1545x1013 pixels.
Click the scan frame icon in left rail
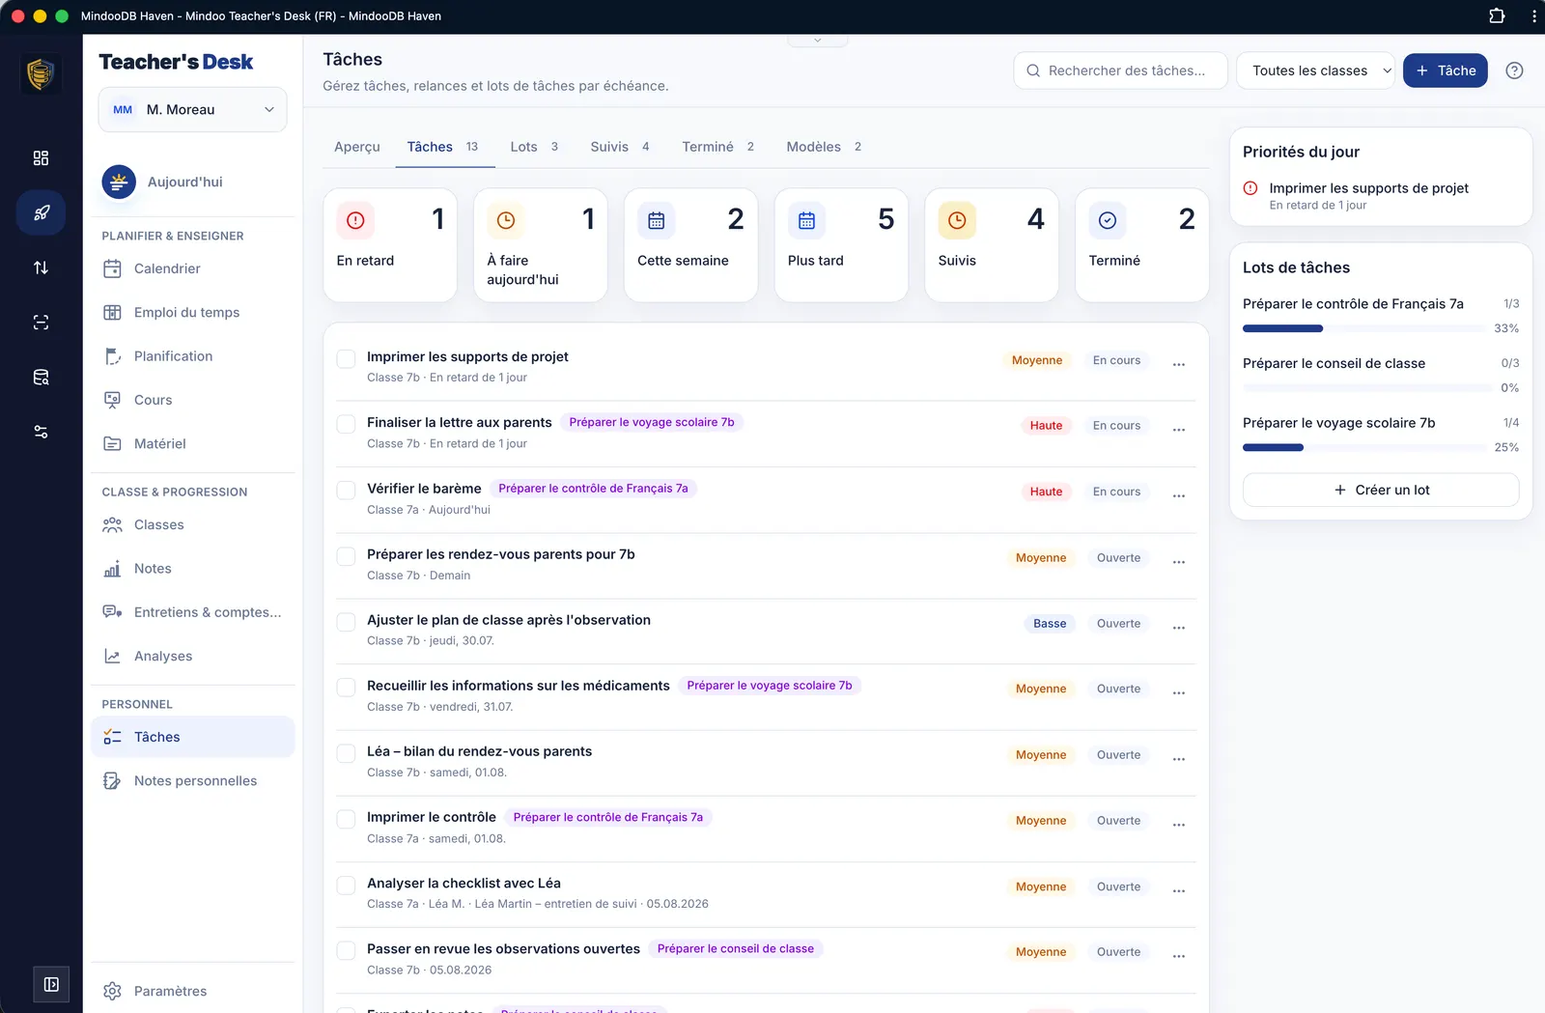coord(41,323)
